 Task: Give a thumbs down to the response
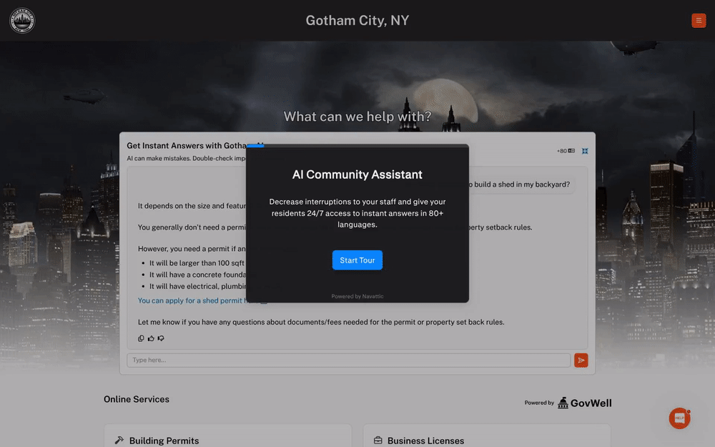[160, 338]
